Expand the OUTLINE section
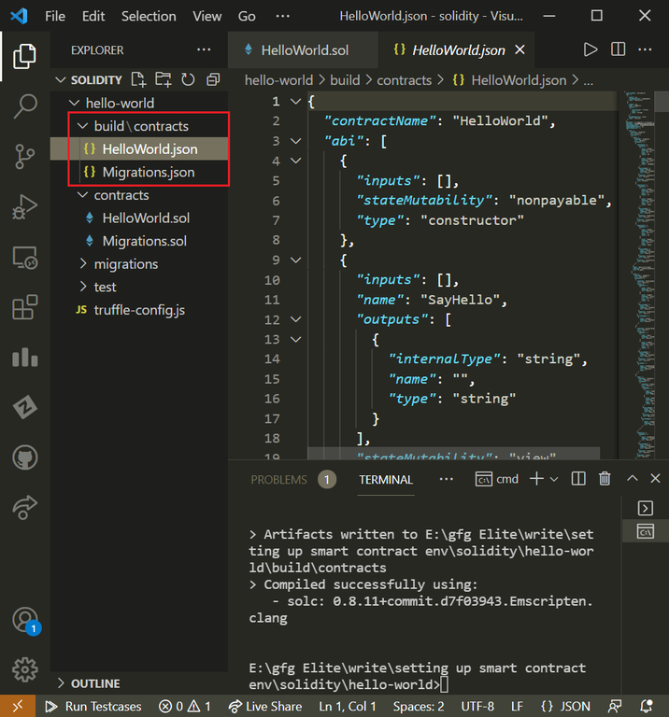This screenshot has height=717, width=669. pyautogui.click(x=95, y=683)
